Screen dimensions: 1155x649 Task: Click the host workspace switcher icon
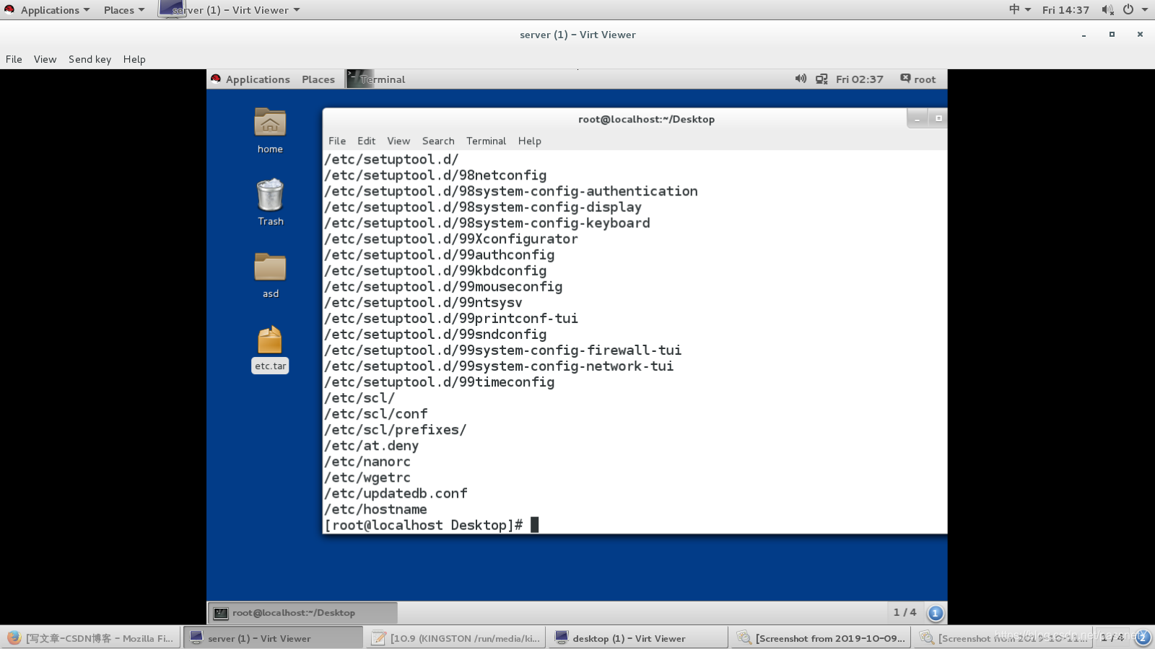pyautogui.click(x=1143, y=637)
